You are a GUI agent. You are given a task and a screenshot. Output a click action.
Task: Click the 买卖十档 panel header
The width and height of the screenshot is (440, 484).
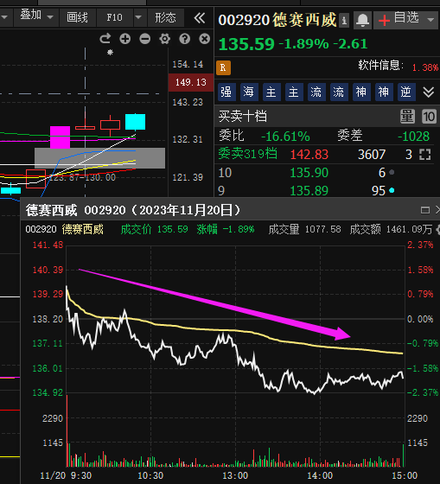(243, 117)
